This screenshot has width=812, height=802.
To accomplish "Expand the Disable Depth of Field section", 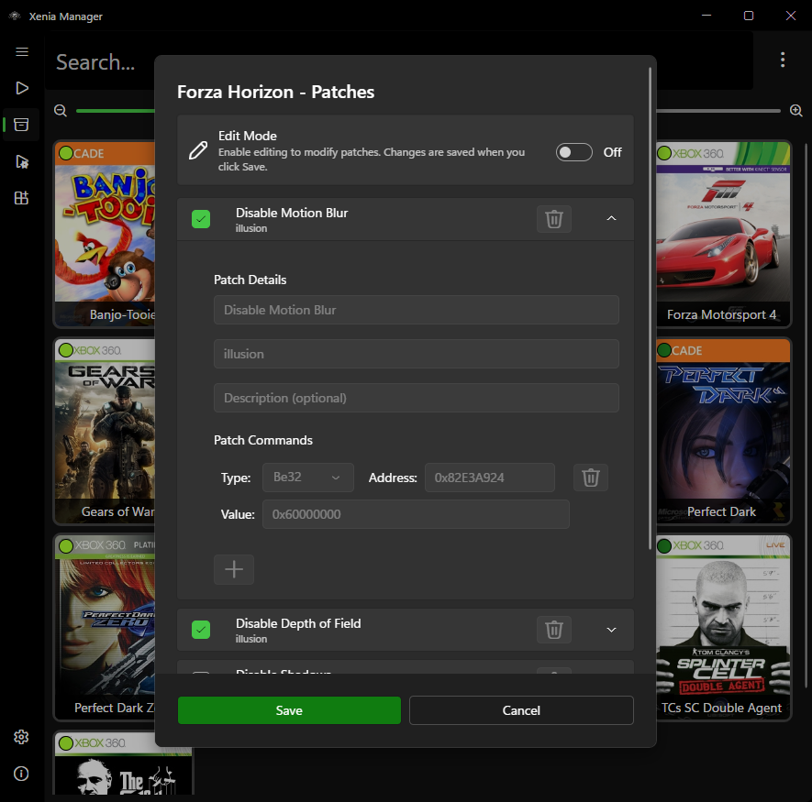I will 612,630.
